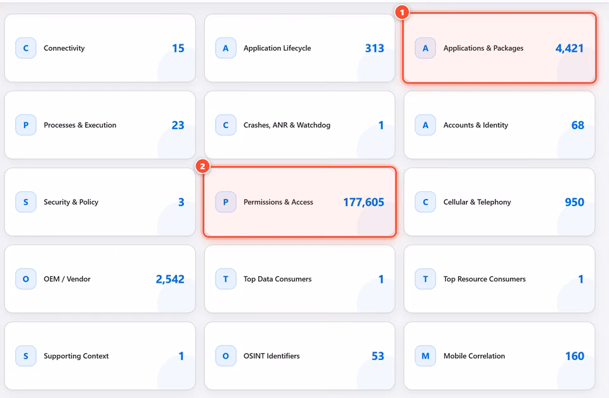Click the Cellular & Telephony count 950

click(x=575, y=202)
